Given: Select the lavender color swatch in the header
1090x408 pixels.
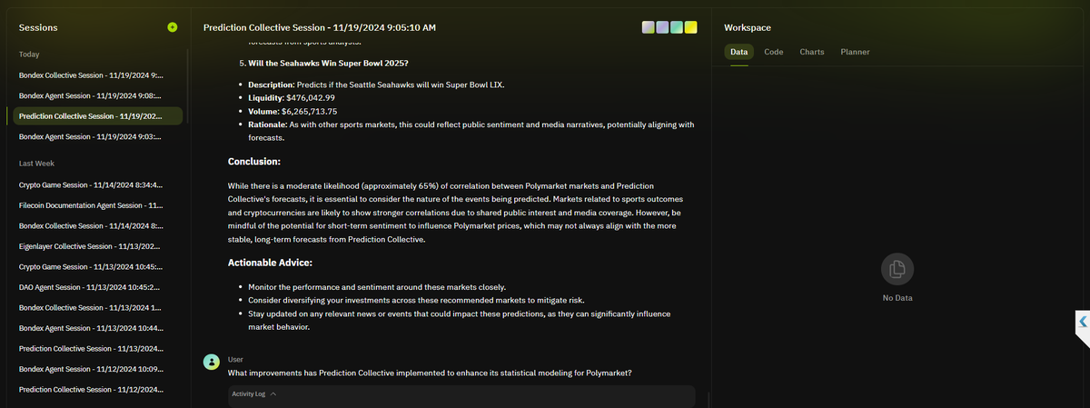Looking at the screenshot, I should pos(662,27).
